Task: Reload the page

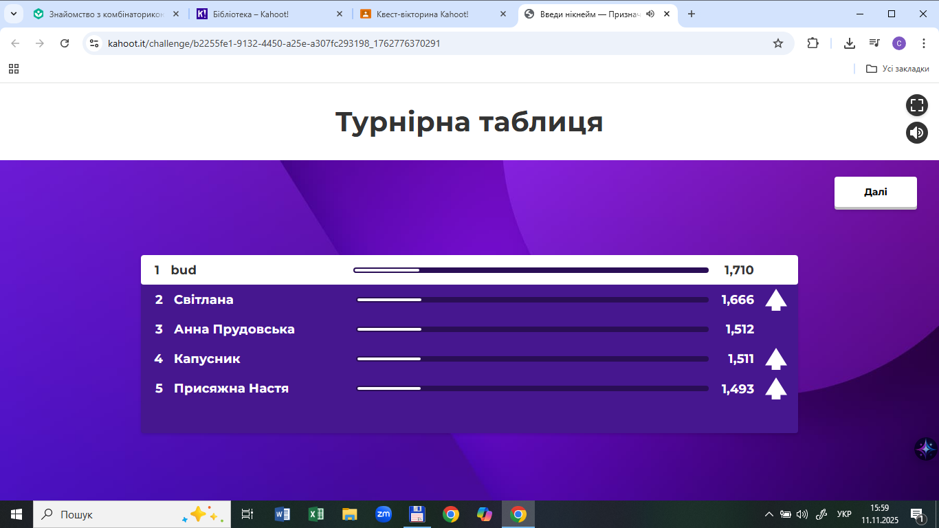Action: tap(65, 43)
